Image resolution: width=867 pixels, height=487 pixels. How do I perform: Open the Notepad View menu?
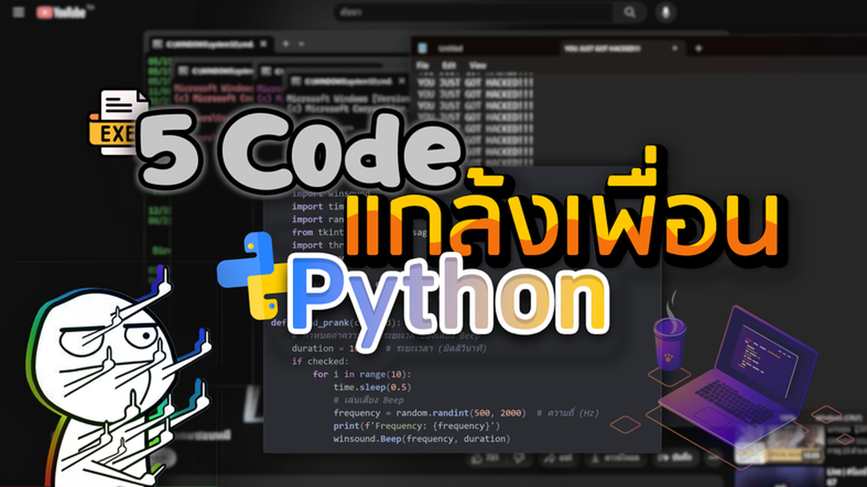(x=478, y=65)
